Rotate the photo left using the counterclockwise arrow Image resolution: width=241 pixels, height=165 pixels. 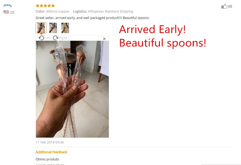click(41, 38)
